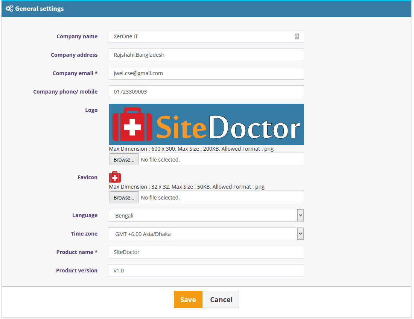Save the general settings
The height and width of the screenshot is (319, 414).
(x=188, y=299)
